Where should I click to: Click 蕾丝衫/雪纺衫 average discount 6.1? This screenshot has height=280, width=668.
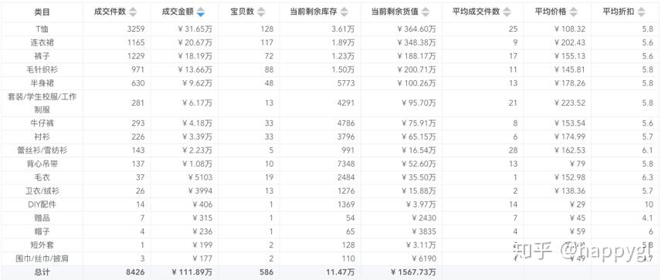click(648, 150)
